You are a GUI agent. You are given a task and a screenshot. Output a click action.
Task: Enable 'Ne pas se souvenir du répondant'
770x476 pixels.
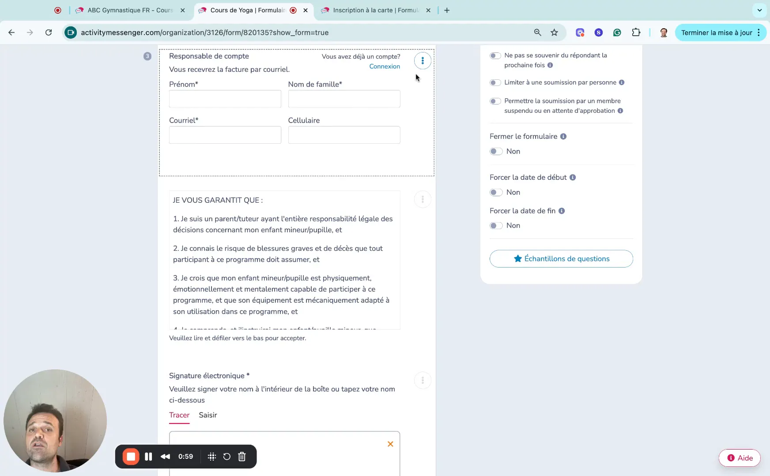point(495,56)
